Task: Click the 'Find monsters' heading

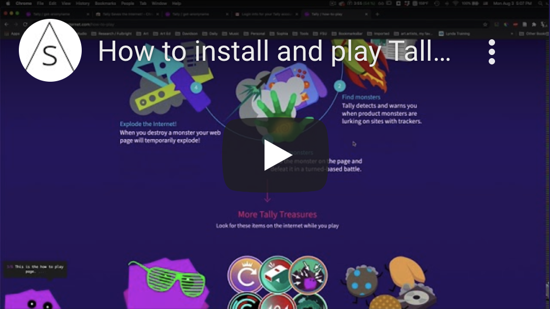Action: [x=361, y=97]
